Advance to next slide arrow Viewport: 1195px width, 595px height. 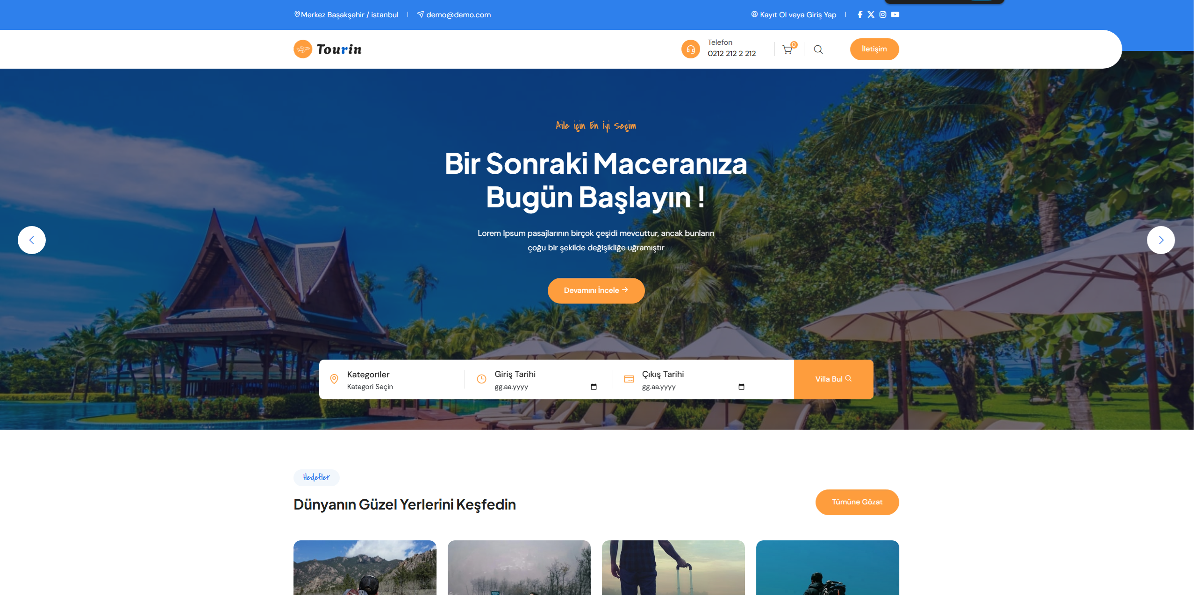click(x=1161, y=240)
